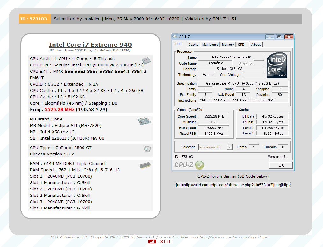
Task: Click the Windows Server 2003 Enterprise Edition subtitle
Action: click(90, 50)
